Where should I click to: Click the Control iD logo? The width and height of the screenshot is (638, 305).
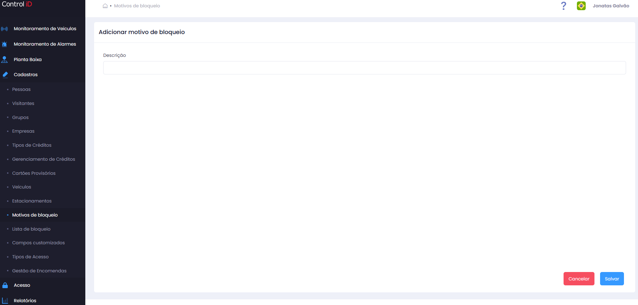click(x=17, y=4)
